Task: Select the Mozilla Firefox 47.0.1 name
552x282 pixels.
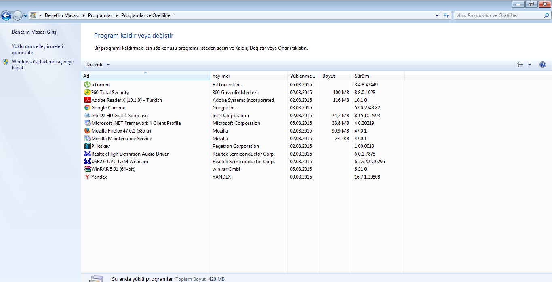Action: (x=121, y=131)
